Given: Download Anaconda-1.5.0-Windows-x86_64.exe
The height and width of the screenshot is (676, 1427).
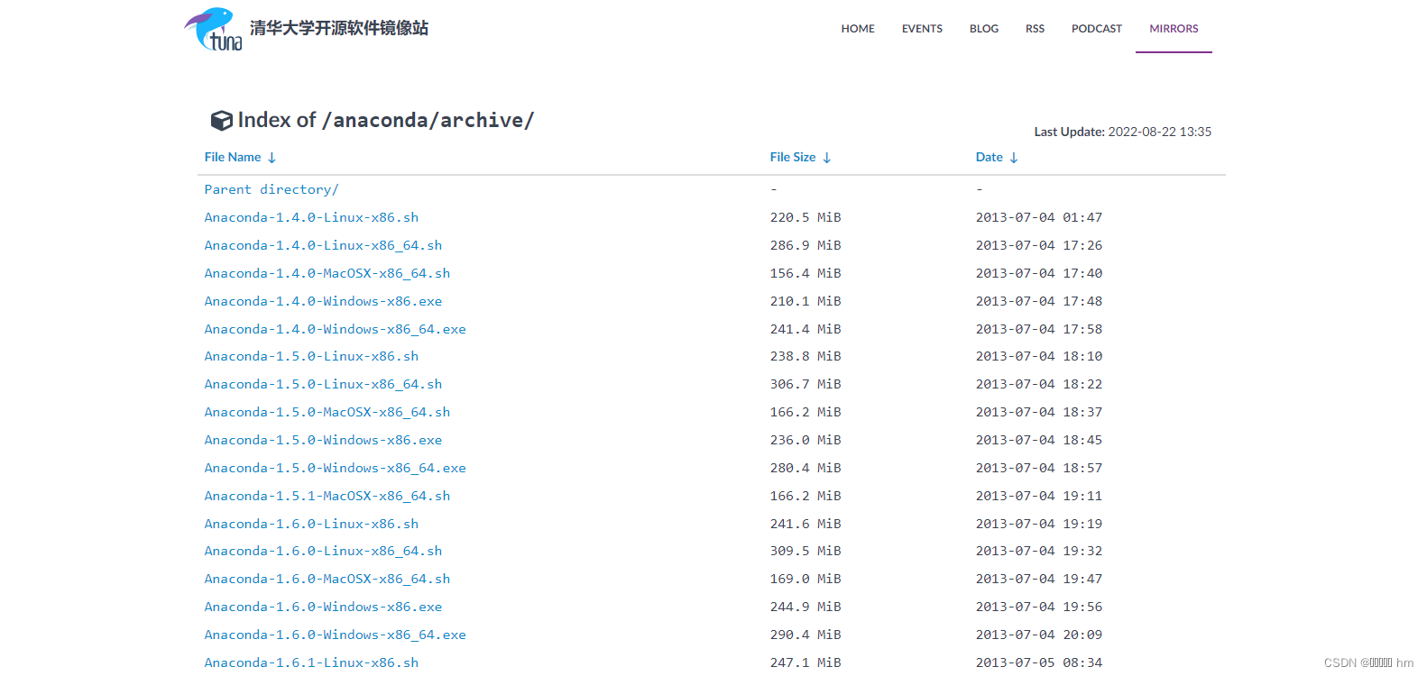Looking at the screenshot, I should tap(336, 468).
